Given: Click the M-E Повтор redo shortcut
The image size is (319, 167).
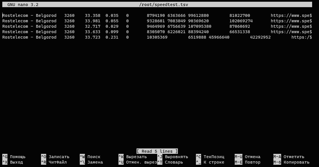Looking at the screenshot, I should pyautogui.click(x=248, y=162).
